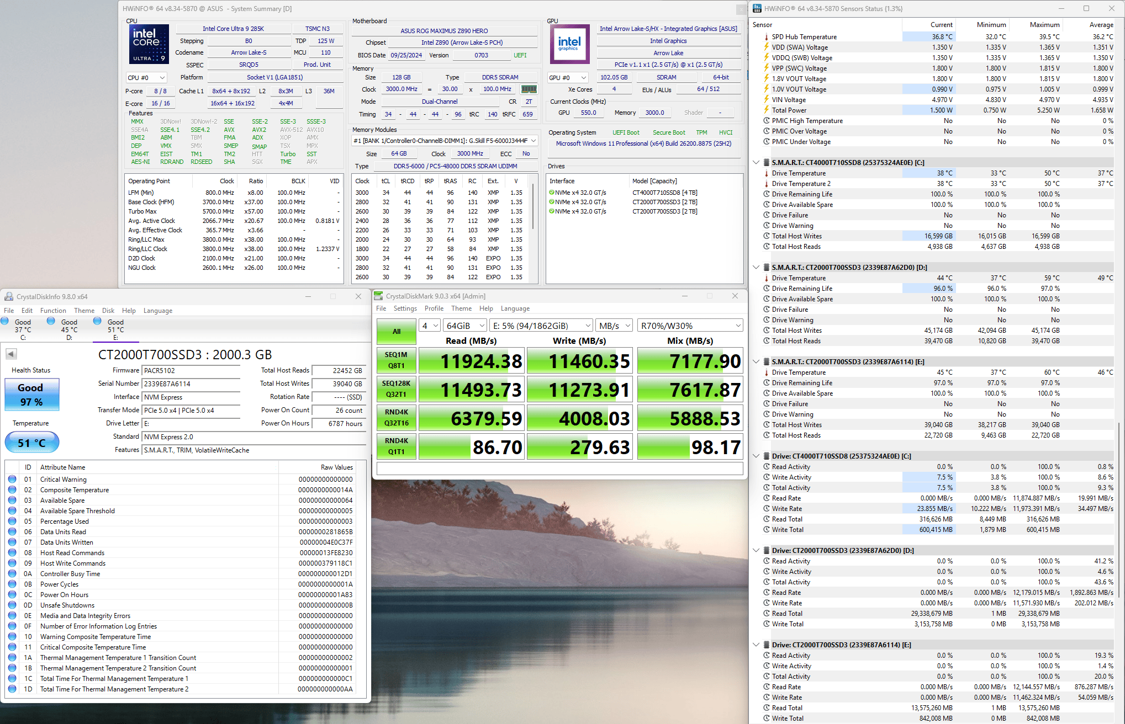Open the test count dropdown showing 4
1125x724 pixels.
(x=430, y=326)
